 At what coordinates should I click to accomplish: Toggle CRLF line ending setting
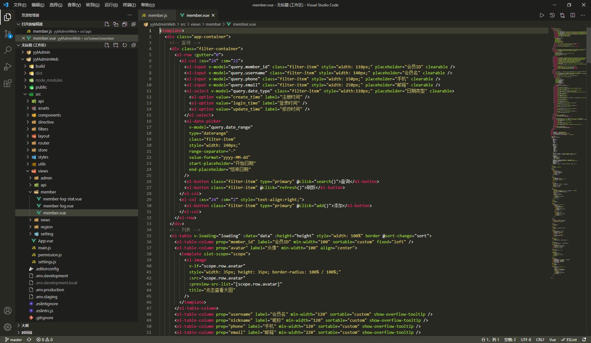(540, 340)
